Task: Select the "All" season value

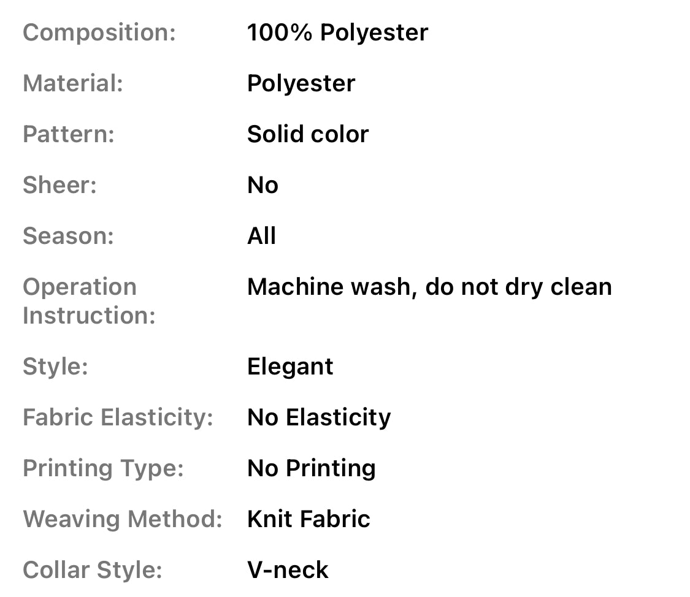Action: coord(261,236)
